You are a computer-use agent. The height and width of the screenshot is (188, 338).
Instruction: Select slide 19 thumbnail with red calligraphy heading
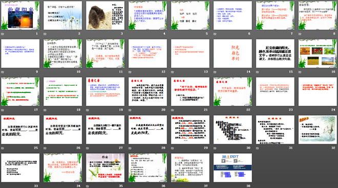(105, 91)
